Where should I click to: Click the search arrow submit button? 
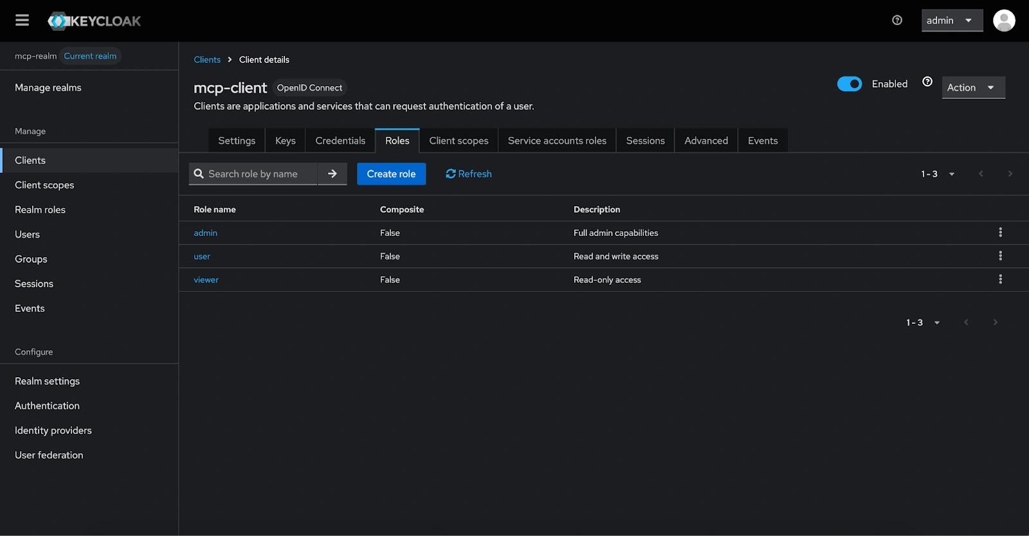pos(332,174)
